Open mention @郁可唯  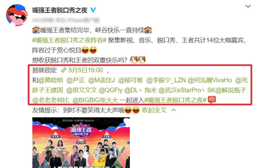[131, 80]
